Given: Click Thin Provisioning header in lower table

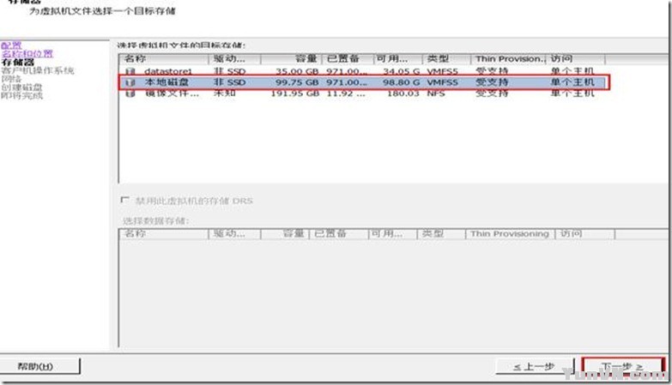Looking at the screenshot, I should click(510, 233).
